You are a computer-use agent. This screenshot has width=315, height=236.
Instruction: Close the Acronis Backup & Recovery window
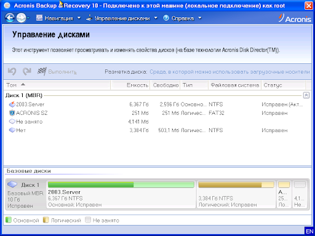309,6
